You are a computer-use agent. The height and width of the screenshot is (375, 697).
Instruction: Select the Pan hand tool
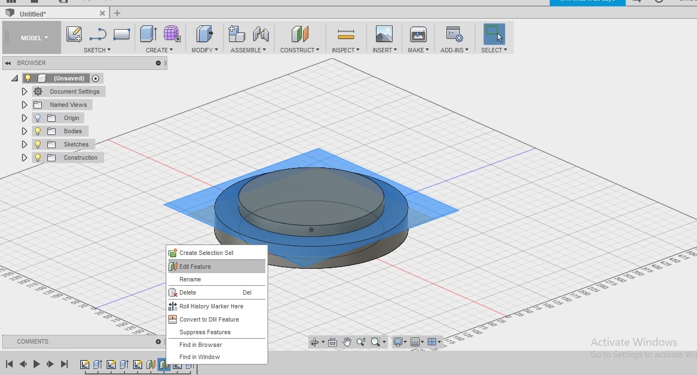pos(347,342)
